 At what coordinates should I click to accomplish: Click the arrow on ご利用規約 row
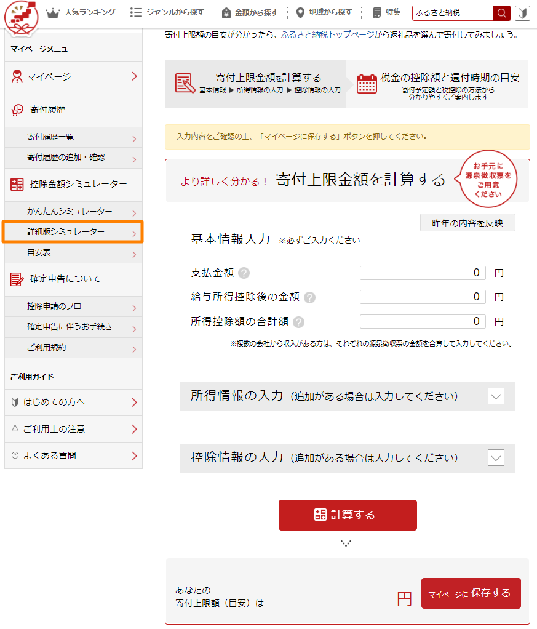click(134, 350)
